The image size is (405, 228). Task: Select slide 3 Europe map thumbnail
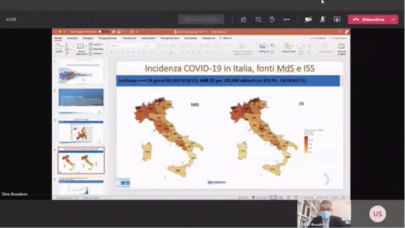point(81,131)
